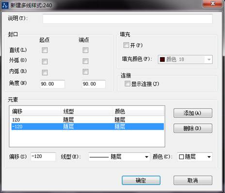Check 外弧 box under 起点
This screenshot has width=225, height=193.
click(45, 61)
